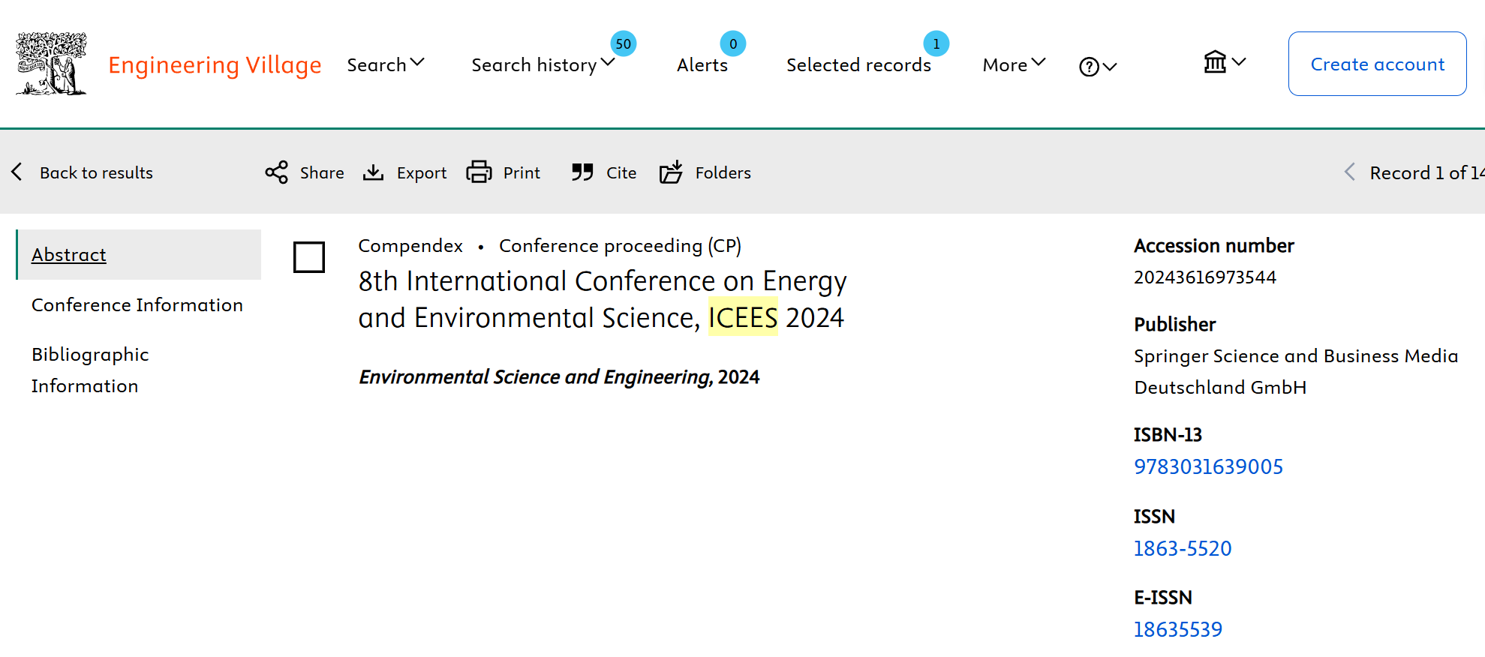This screenshot has width=1485, height=657.
Task: Open Selected records
Action: [x=858, y=65]
